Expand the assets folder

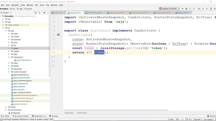(6, 107)
